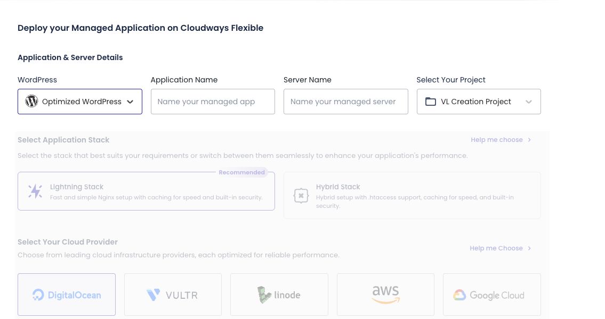Focus the Application Name input field
Image resolution: width=605 pixels, height=319 pixels.
coord(213,102)
